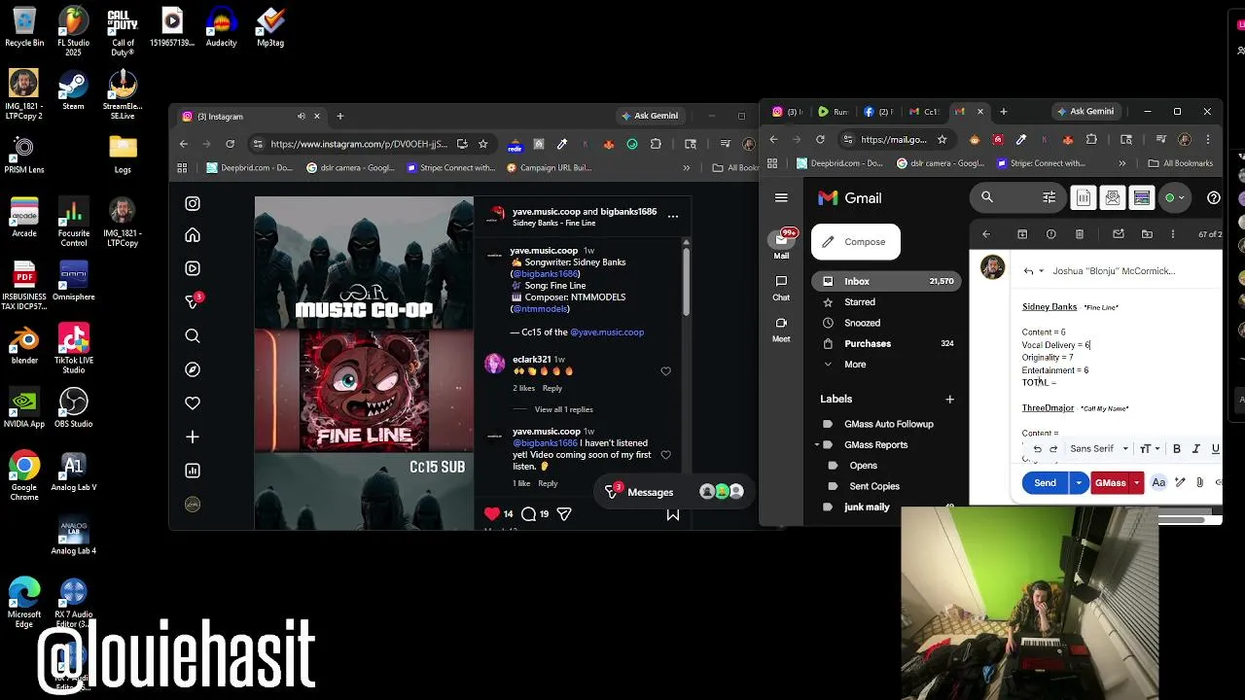Like yave.music.coop's reply comment
The width and height of the screenshot is (1245, 700).
[665, 454]
